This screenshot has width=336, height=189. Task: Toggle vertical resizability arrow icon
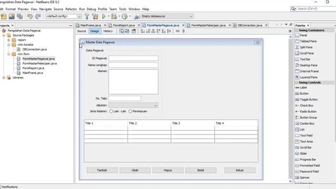click(x=183, y=31)
